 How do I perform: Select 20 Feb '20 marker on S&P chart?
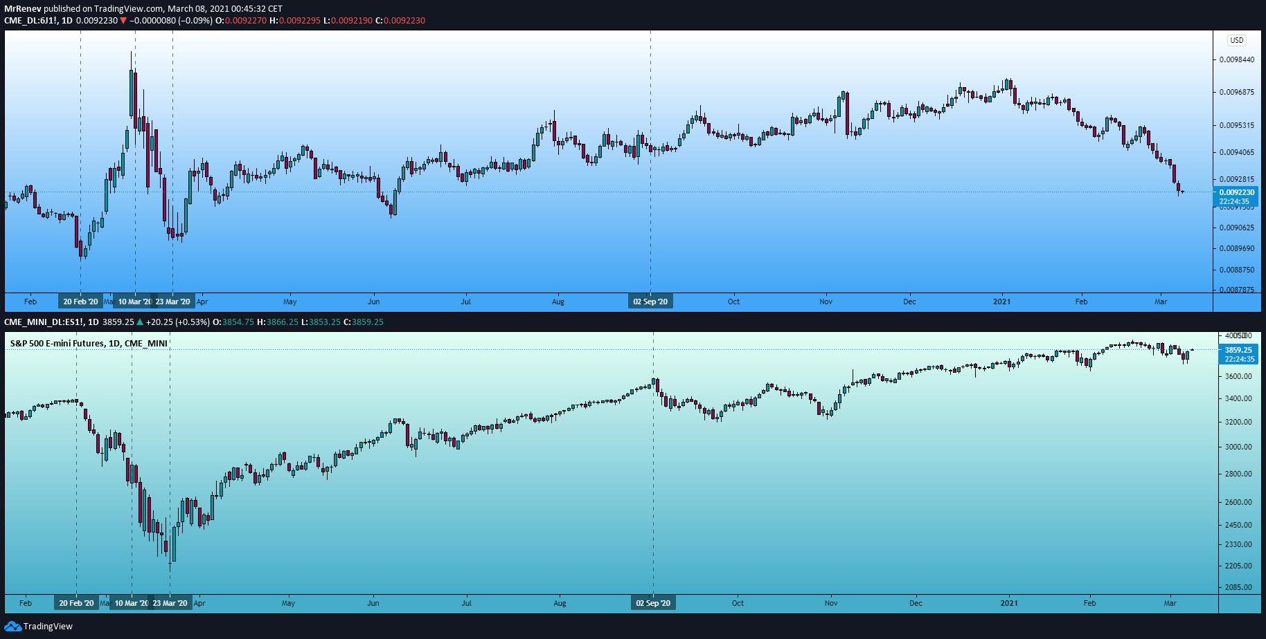pyautogui.click(x=76, y=603)
